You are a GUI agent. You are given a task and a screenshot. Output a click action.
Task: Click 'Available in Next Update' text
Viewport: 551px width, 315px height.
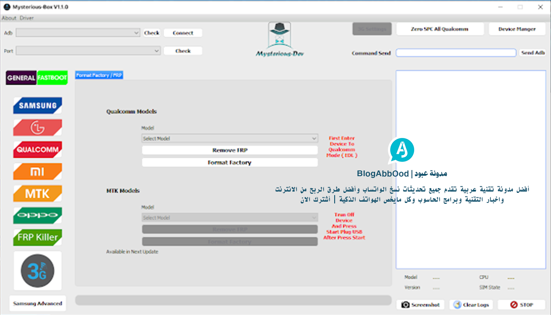pyautogui.click(x=132, y=252)
